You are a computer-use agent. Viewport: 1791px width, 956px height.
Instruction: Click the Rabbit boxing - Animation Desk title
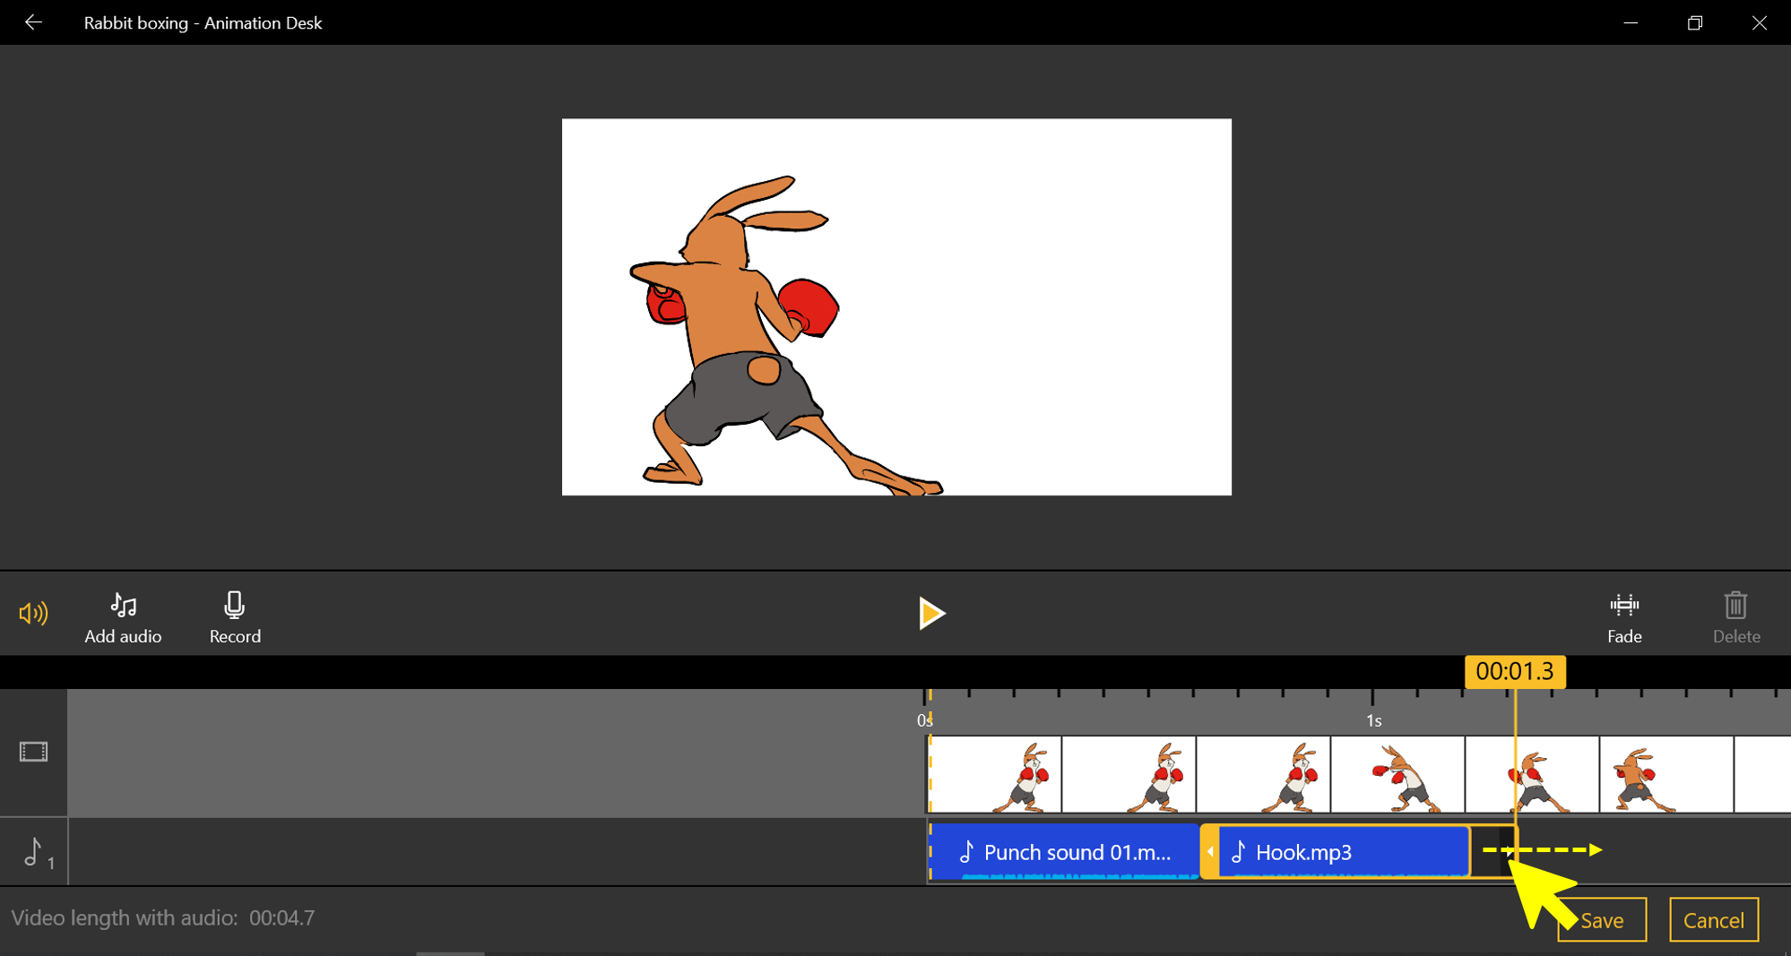coord(203,23)
